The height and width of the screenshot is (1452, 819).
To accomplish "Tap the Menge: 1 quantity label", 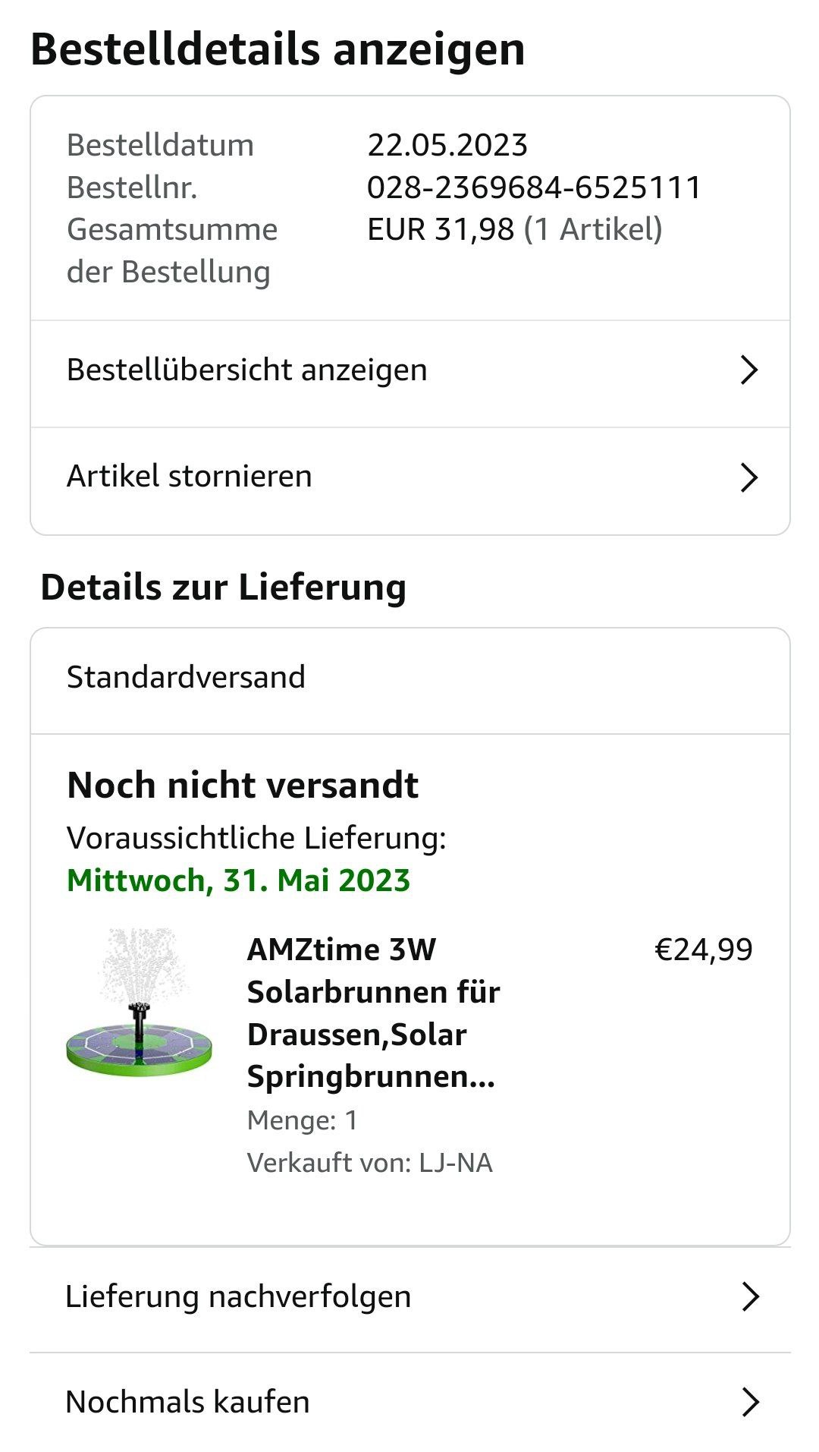I will [x=302, y=1120].
